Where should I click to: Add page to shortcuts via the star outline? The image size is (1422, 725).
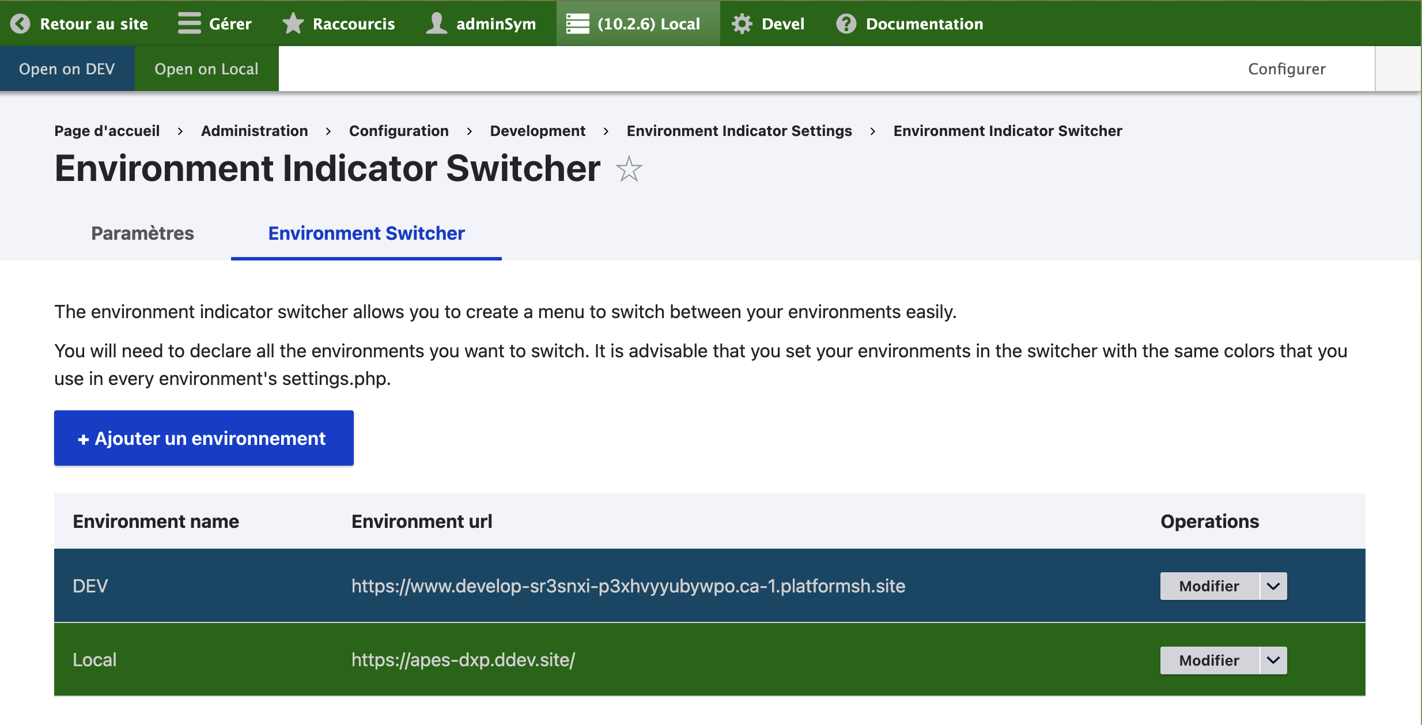point(629,169)
